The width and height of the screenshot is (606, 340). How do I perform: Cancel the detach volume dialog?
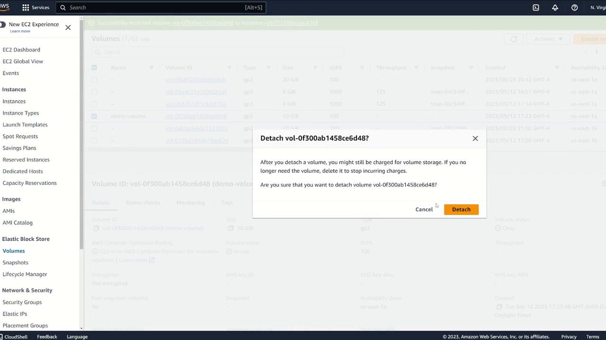pos(424,209)
